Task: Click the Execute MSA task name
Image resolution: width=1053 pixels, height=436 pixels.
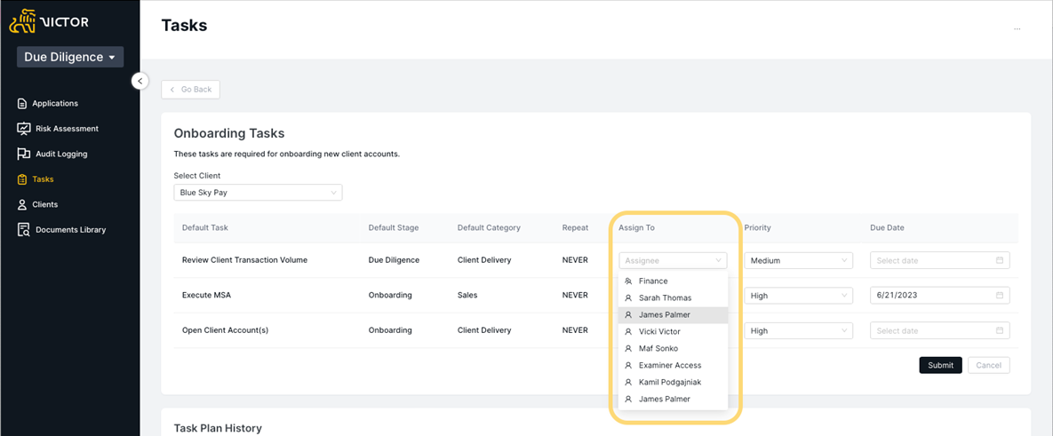Action: pos(208,295)
